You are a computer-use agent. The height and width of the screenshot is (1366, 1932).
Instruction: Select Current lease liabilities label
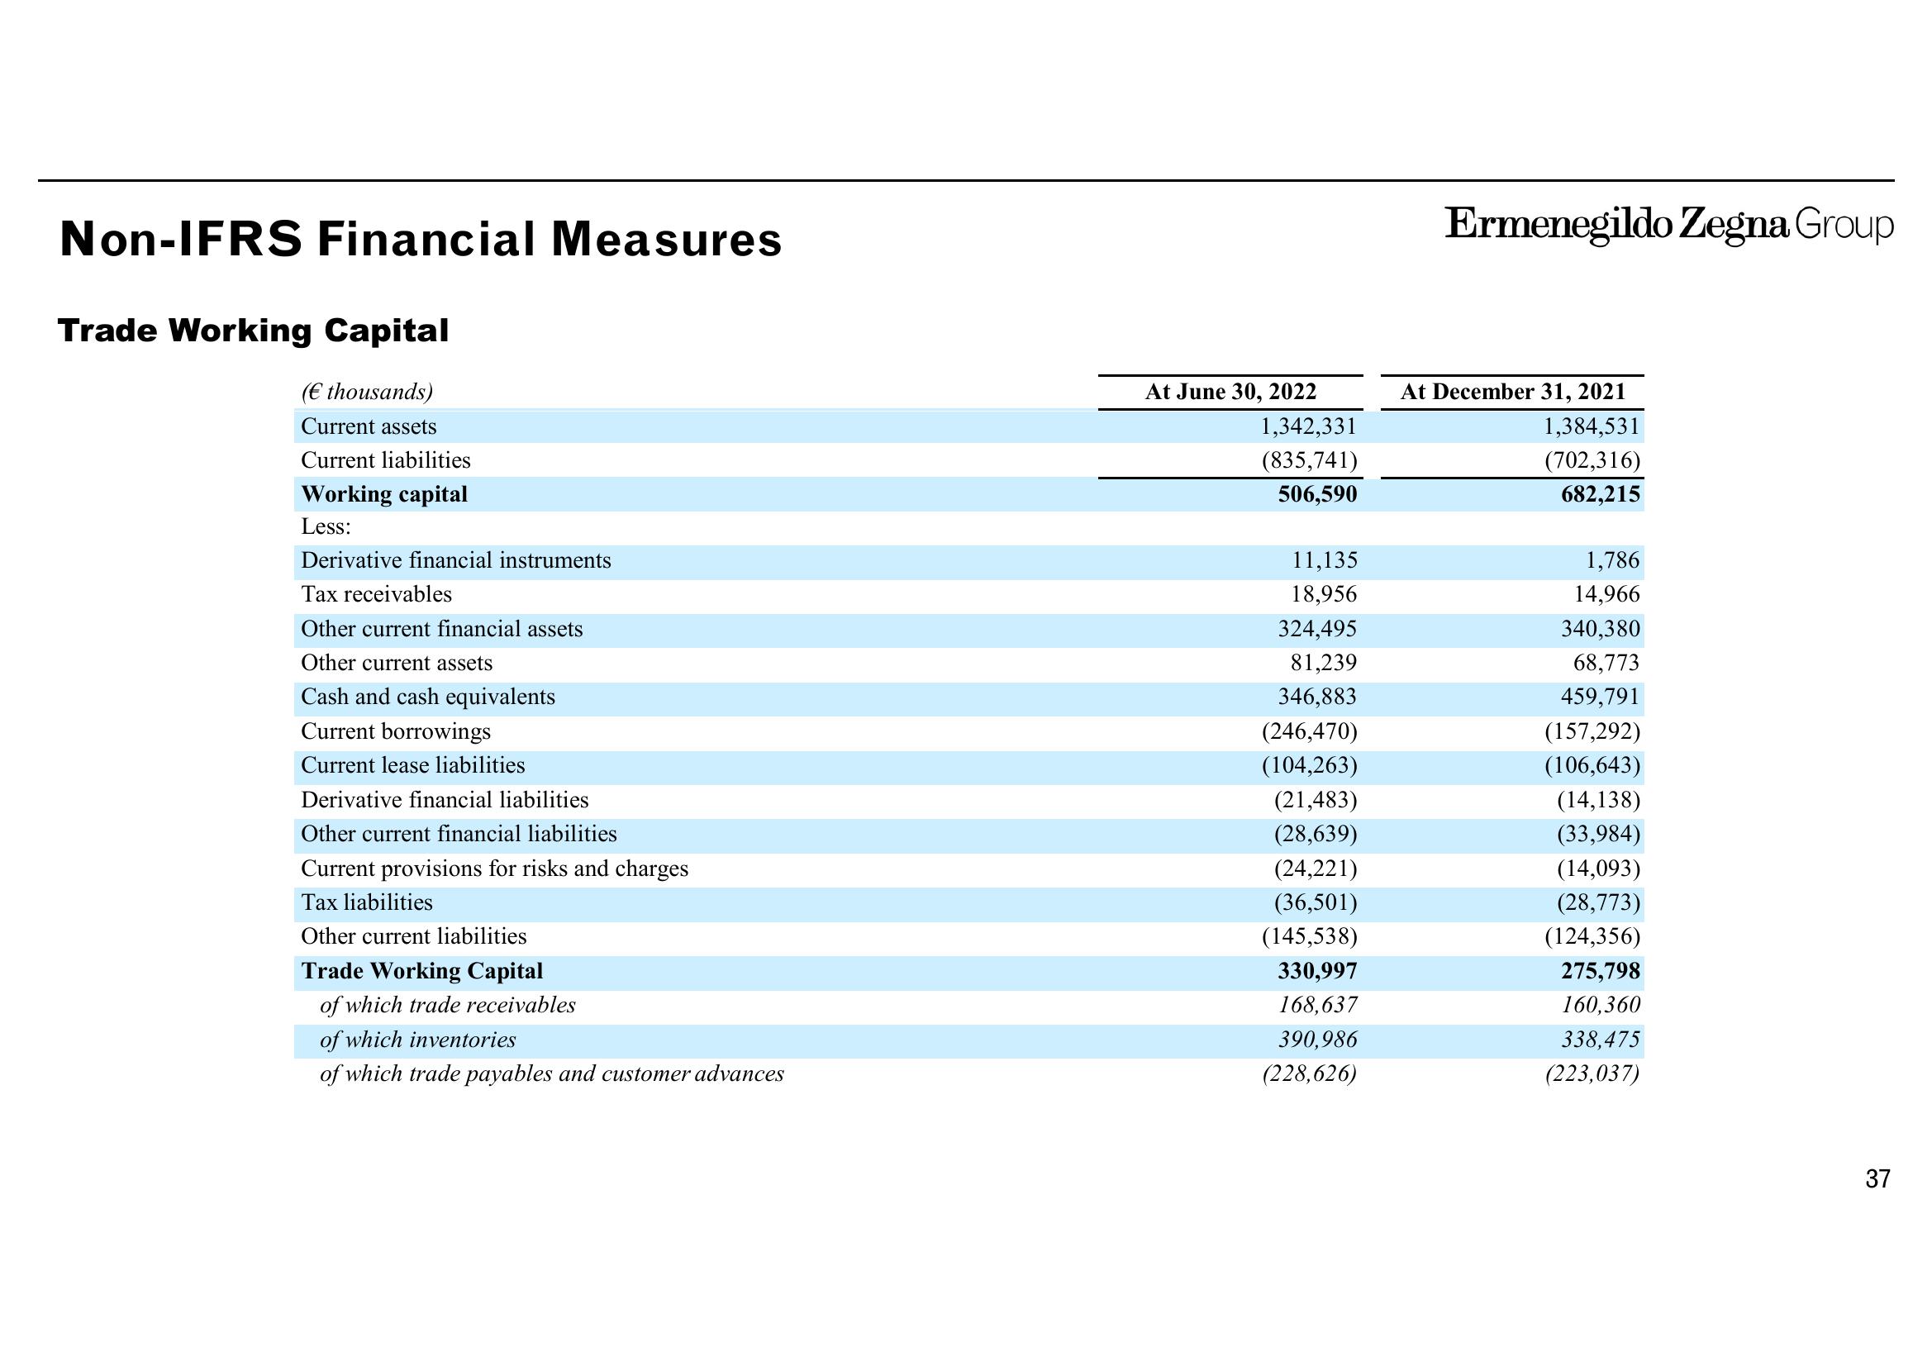pos(413,765)
